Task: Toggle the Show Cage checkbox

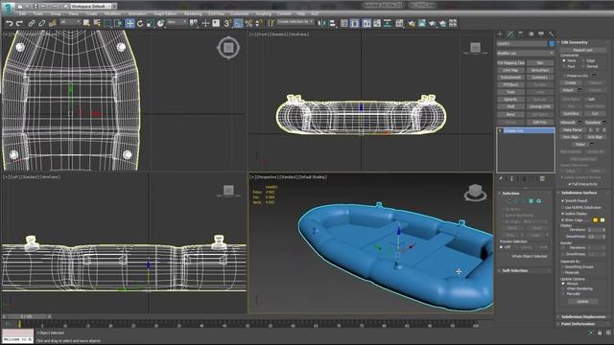Action: 563,220
